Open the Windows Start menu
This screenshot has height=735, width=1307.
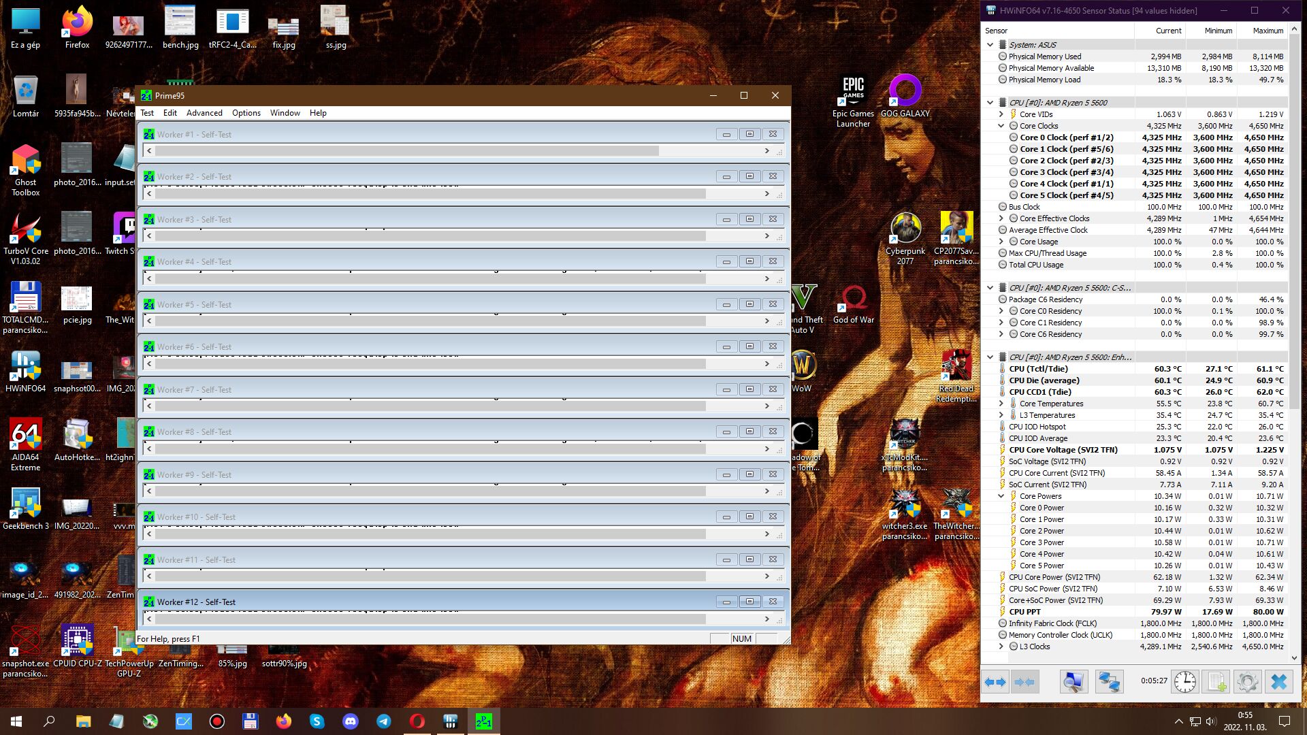(x=16, y=721)
